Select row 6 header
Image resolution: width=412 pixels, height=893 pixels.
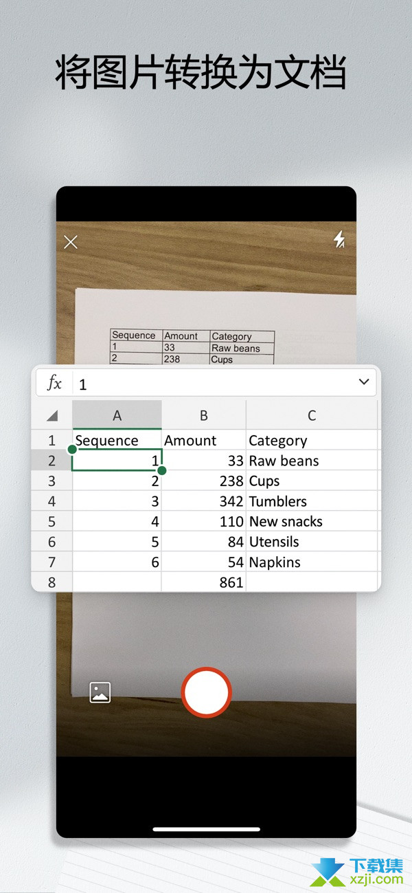point(51,542)
